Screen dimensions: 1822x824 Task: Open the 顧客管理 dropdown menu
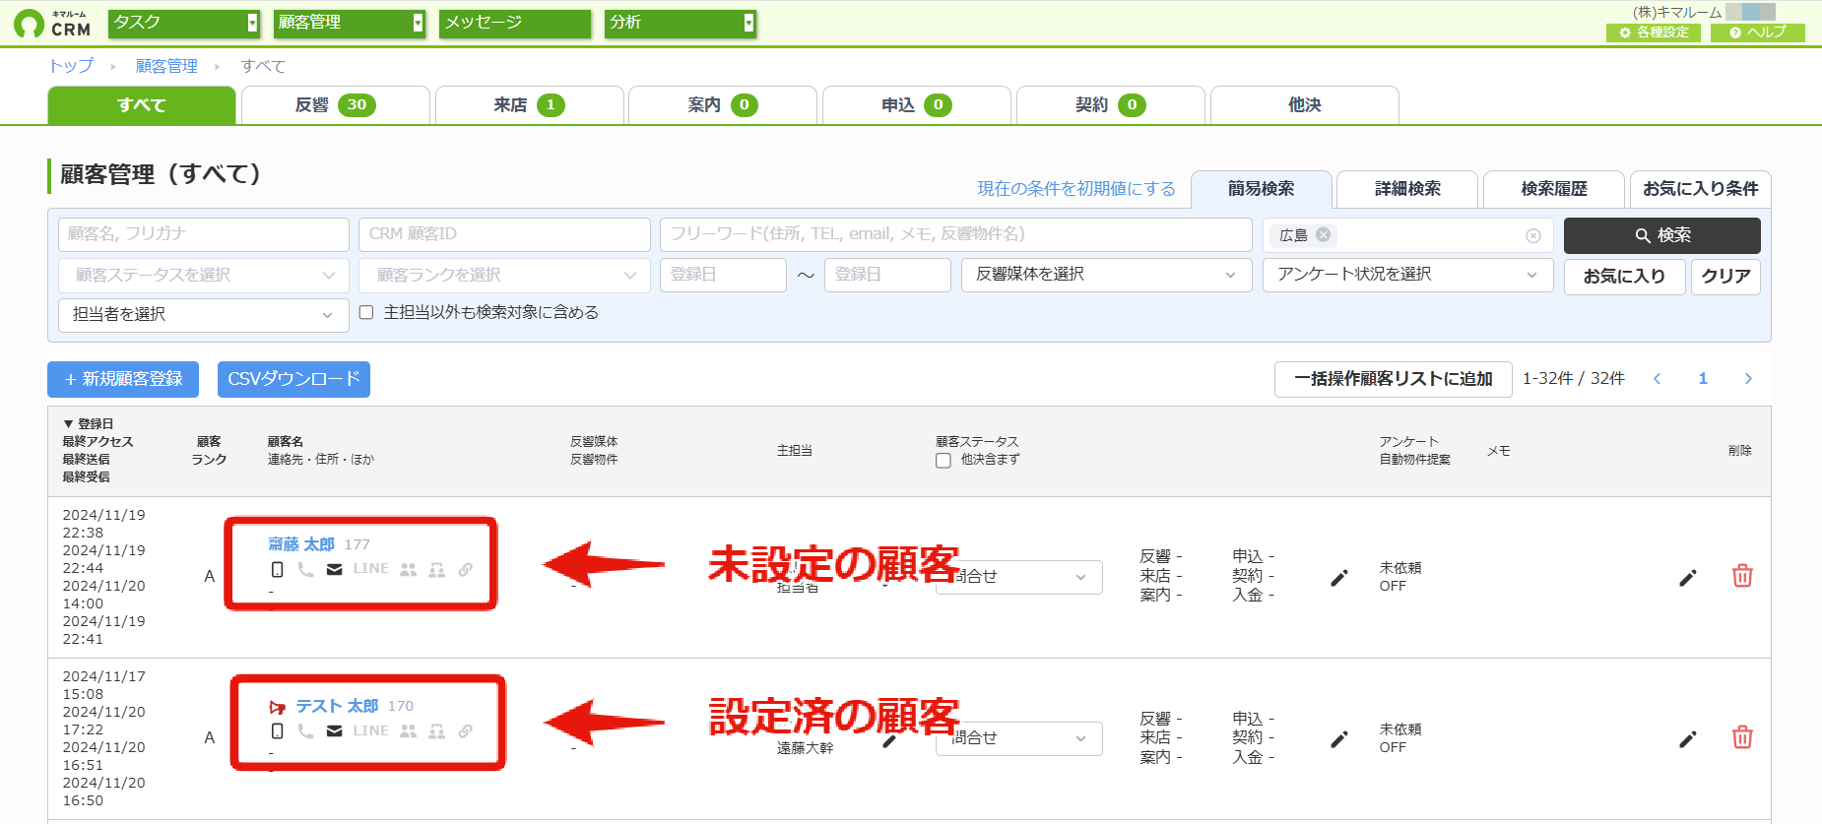(x=350, y=23)
